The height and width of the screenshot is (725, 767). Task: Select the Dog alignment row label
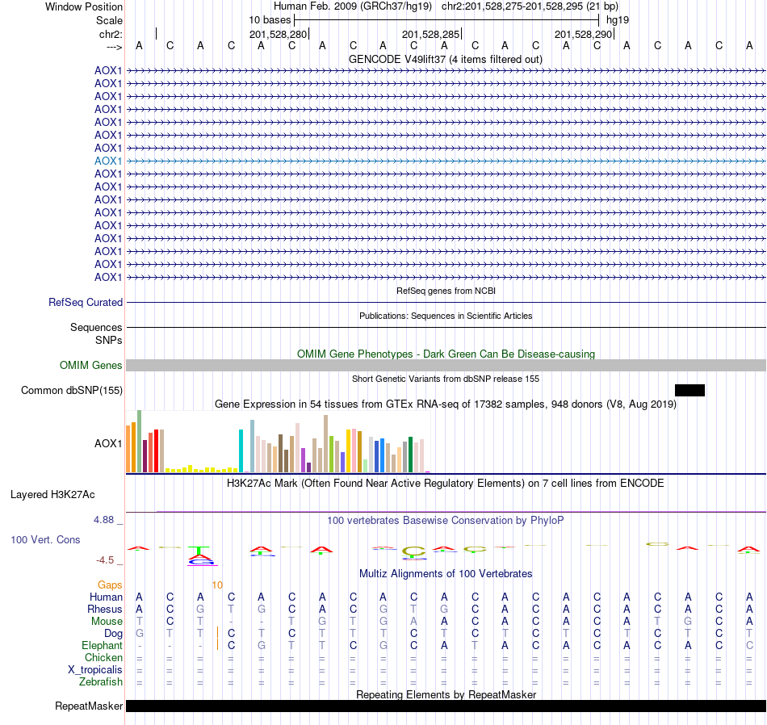tap(114, 634)
